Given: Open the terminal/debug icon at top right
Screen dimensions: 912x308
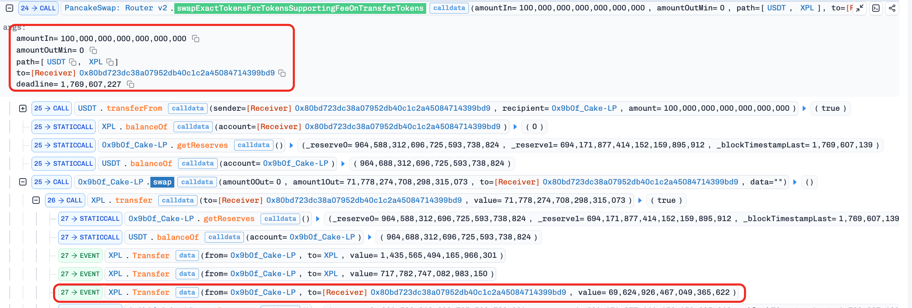Looking at the screenshot, I should [x=876, y=8].
